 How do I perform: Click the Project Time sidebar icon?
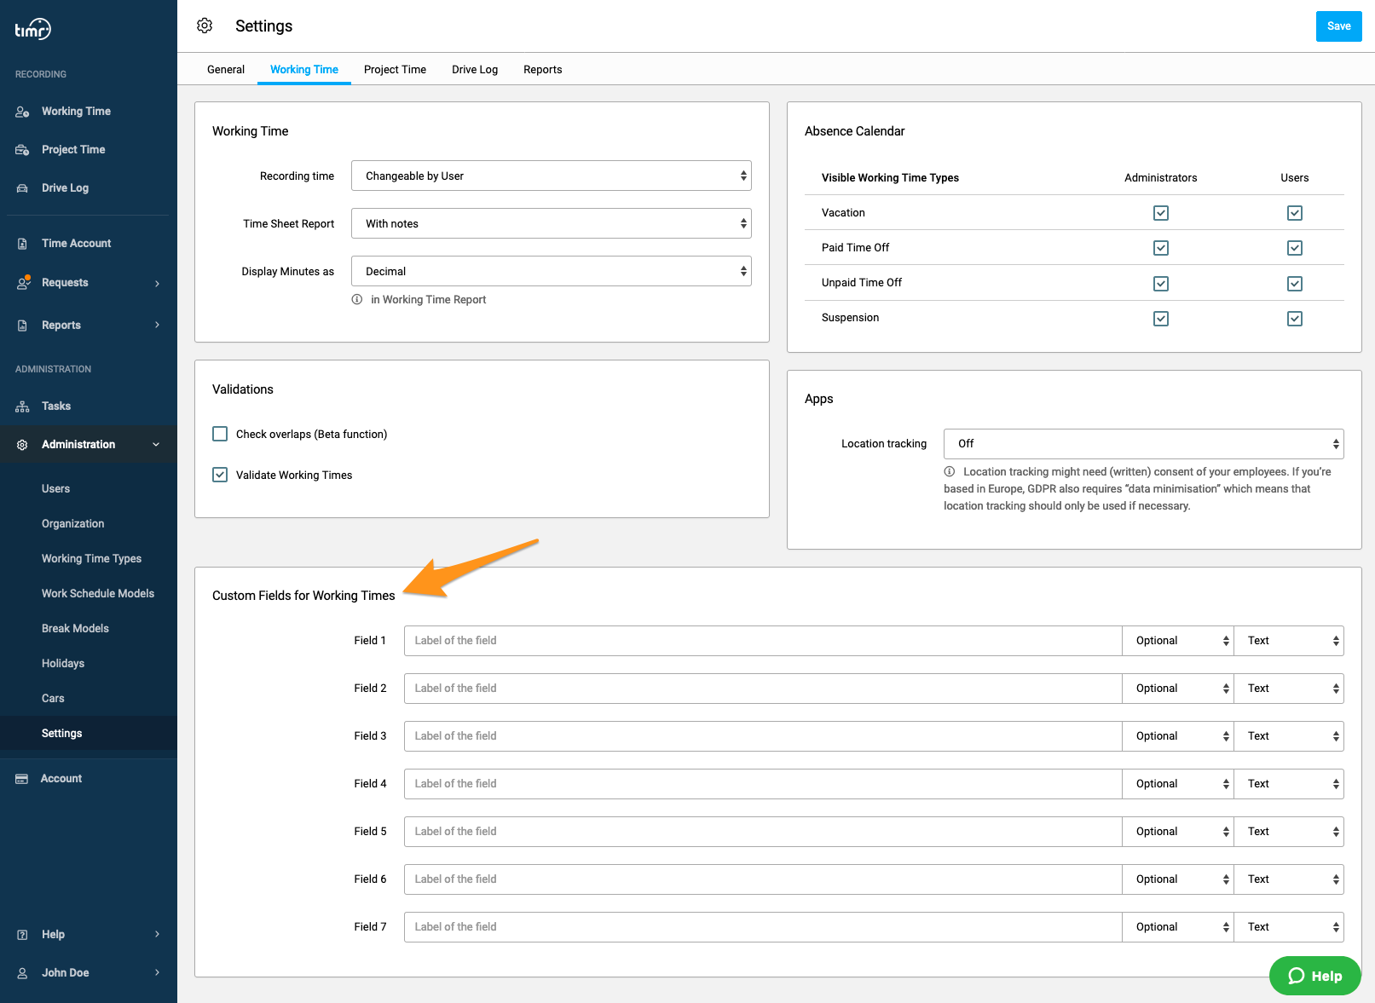click(x=22, y=150)
